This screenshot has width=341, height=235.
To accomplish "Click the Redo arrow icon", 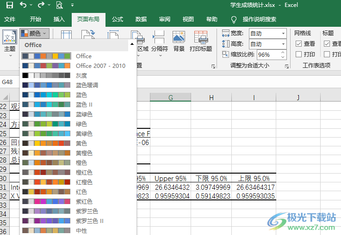I will [x=41, y=5].
